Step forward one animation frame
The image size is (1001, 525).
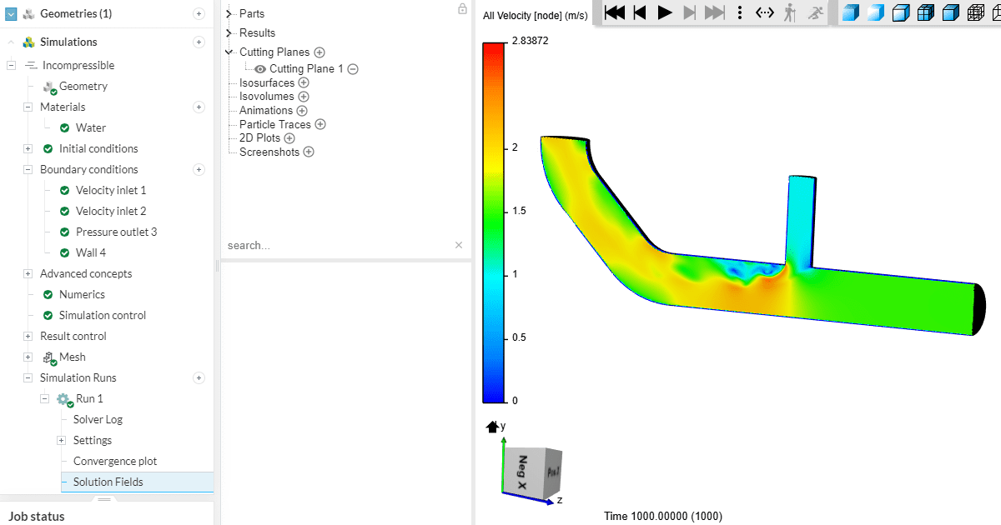pos(690,12)
